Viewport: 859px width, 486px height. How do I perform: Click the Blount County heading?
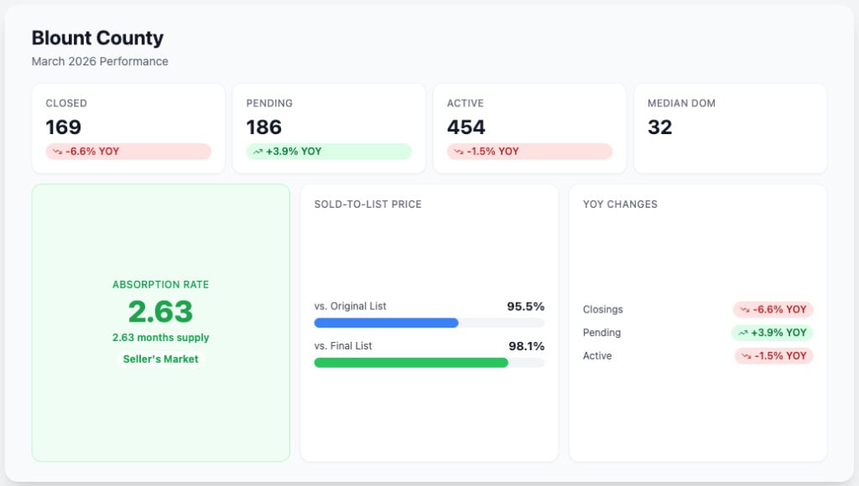coord(97,38)
